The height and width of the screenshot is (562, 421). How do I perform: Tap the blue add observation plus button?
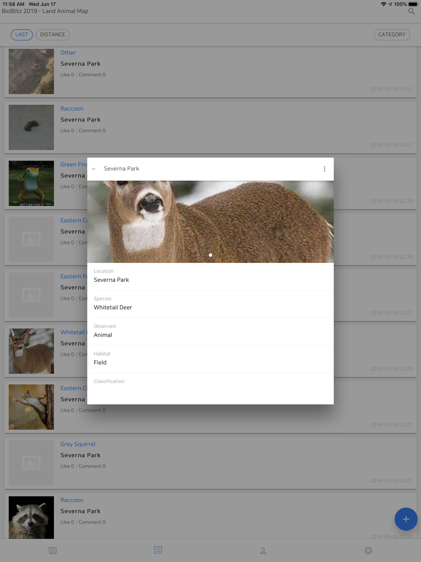pos(405,519)
